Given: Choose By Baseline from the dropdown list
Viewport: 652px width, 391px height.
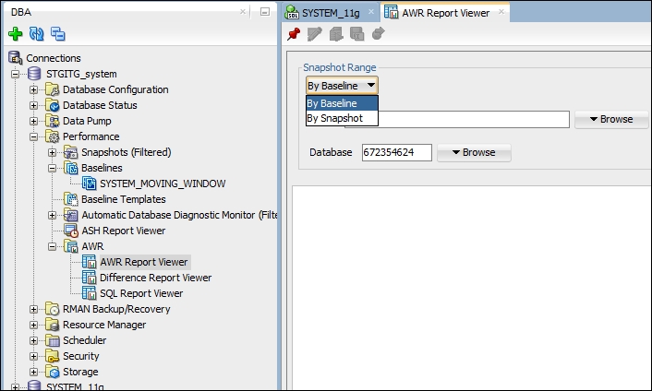Looking at the screenshot, I should pyautogui.click(x=342, y=103).
